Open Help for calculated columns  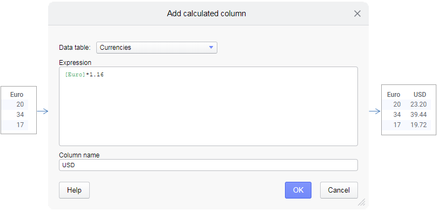click(74, 190)
